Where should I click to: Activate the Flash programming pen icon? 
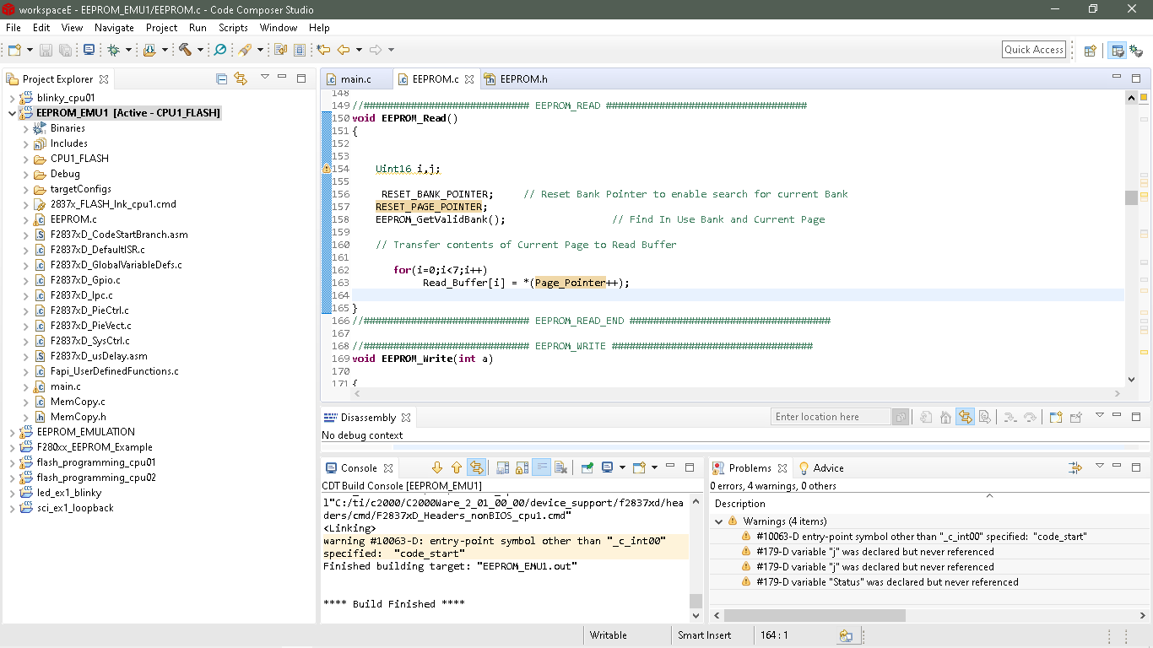click(245, 49)
